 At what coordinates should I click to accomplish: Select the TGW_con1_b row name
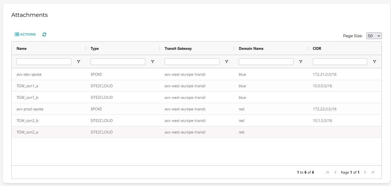(x=27, y=97)
